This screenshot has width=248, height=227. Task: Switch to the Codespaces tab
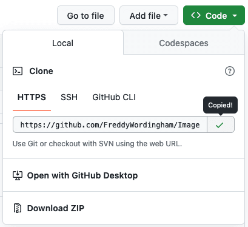point(184,43)
